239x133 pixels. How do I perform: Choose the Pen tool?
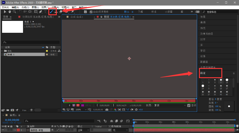(x=41, y=12)
